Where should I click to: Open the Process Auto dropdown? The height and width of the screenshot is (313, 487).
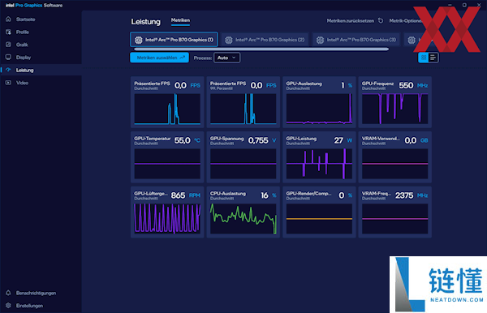pyautogui.click(x=226, y=58)
